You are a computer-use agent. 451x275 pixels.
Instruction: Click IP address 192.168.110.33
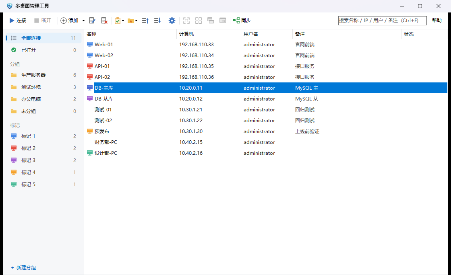[x=197, y=45]
